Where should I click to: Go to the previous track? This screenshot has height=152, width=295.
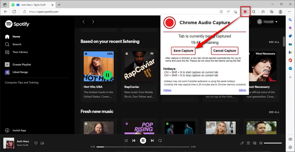pyautogui.click(x=134, y=141)
